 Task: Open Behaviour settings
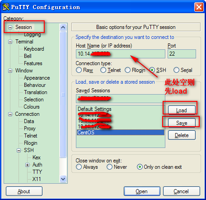[35, 85]
